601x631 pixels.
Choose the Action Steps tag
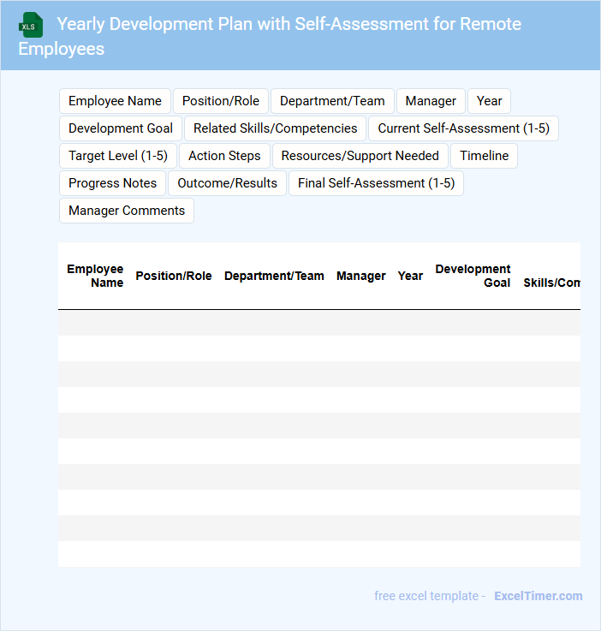pos(224,156)
